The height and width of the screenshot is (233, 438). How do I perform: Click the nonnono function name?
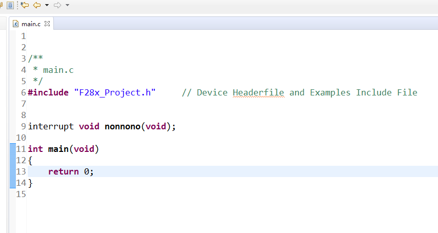coord(123,126)
